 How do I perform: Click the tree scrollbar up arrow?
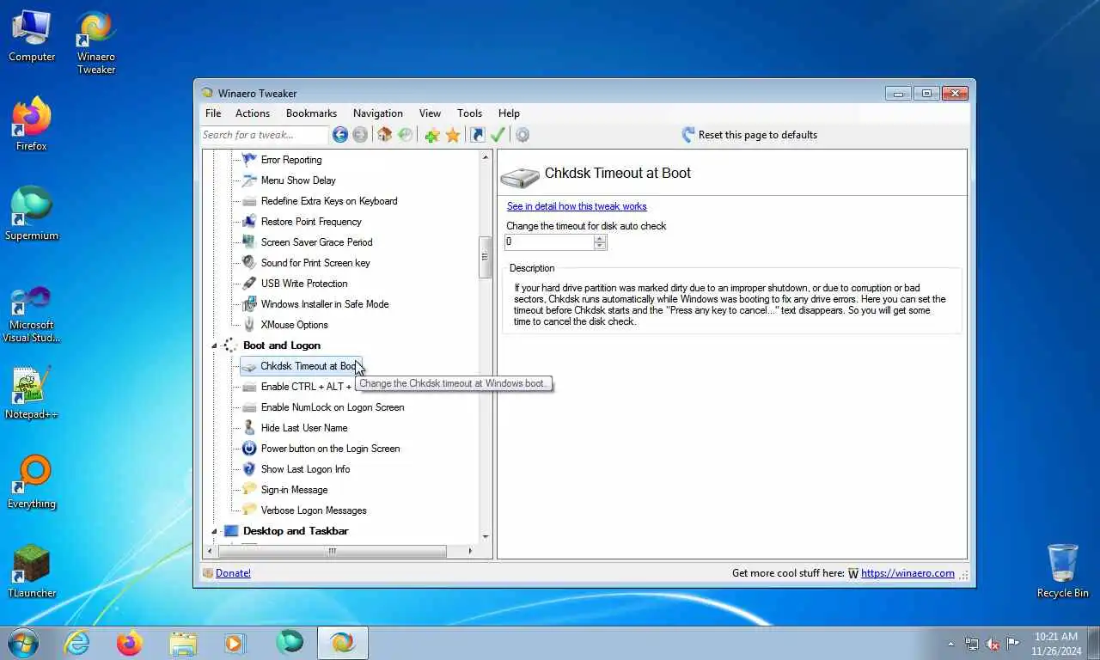[486, 157]
